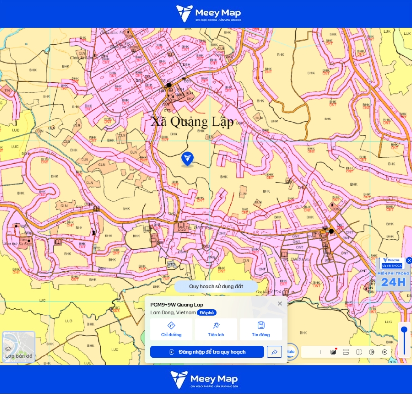Click the Xã Quảng Lập map label

[x=192, y=122]
